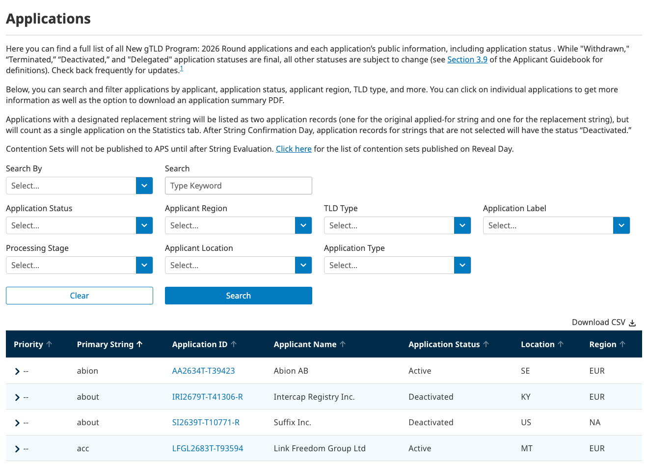
Task: Click the NA region cell
Action: (595, 422)
